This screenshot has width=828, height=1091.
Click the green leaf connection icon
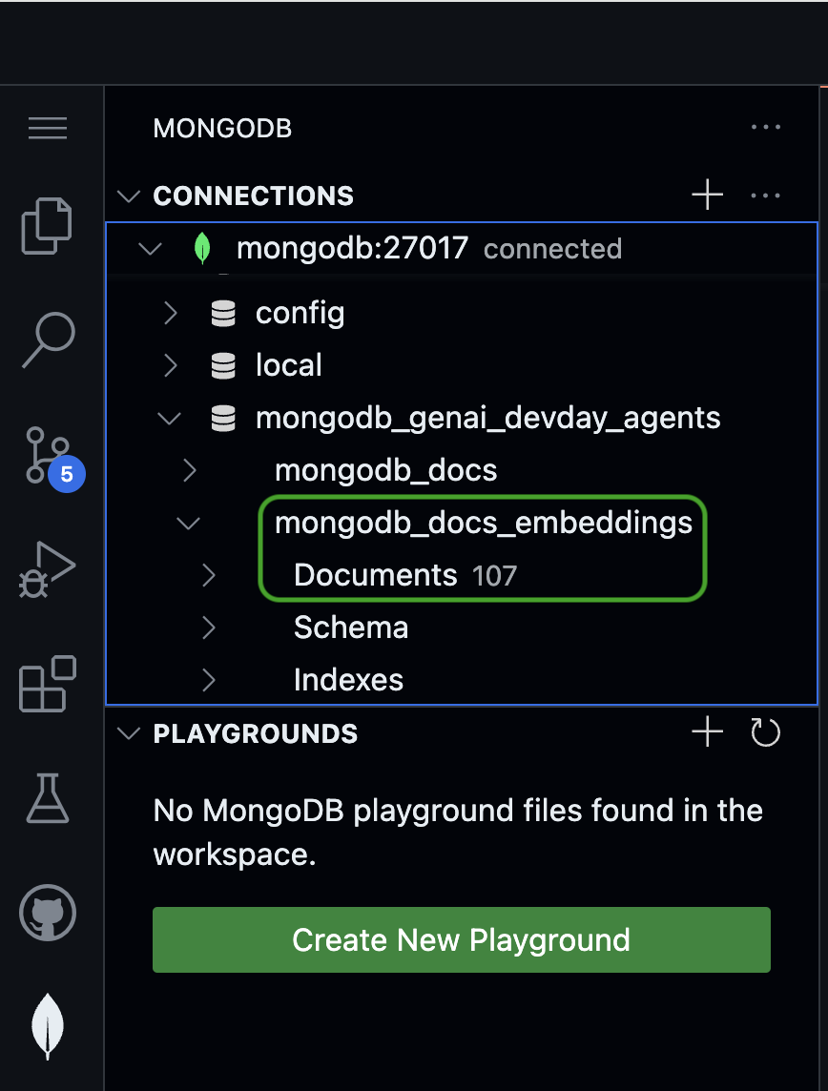tap(202, 248)
